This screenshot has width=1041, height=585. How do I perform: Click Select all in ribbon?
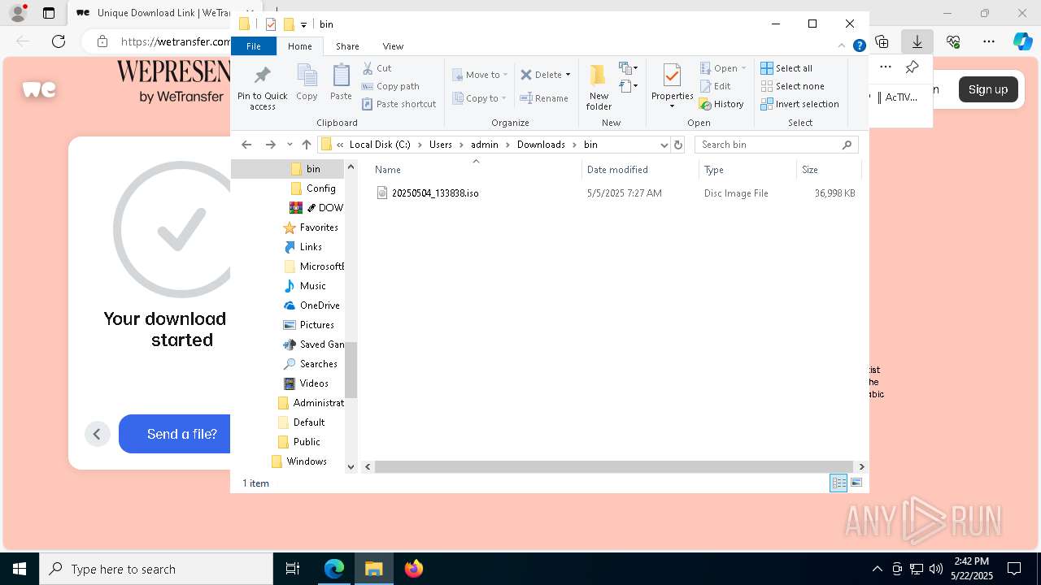pos(786,68)
